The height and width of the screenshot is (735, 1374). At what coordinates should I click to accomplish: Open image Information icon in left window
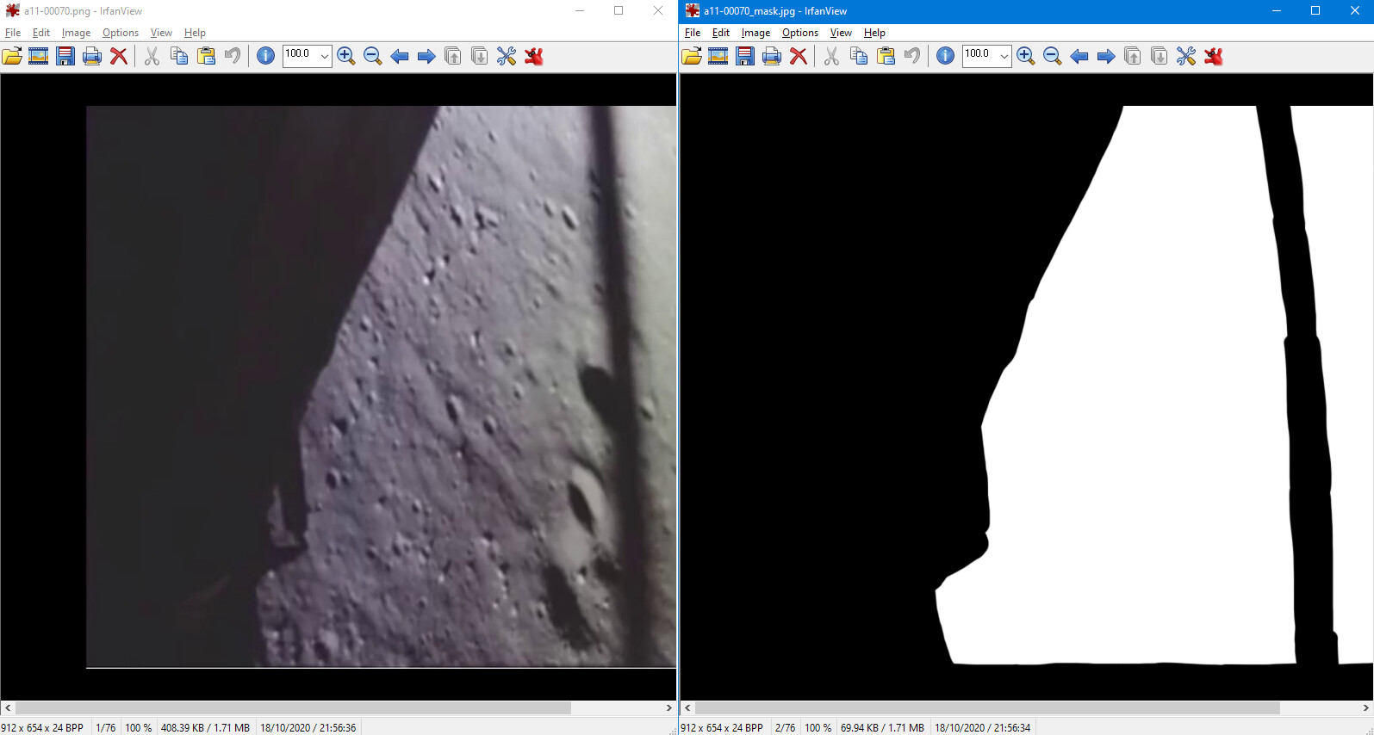coord(265,56)
